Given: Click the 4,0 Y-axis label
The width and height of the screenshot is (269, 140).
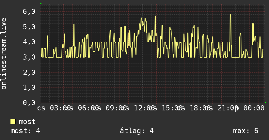Looking at the screenshot, I should pyautogui.click(x=29, y=42).
